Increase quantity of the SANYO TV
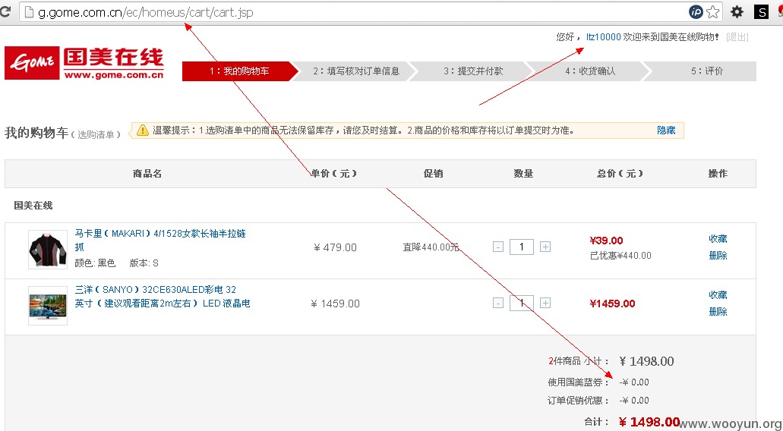 point(545,303)
